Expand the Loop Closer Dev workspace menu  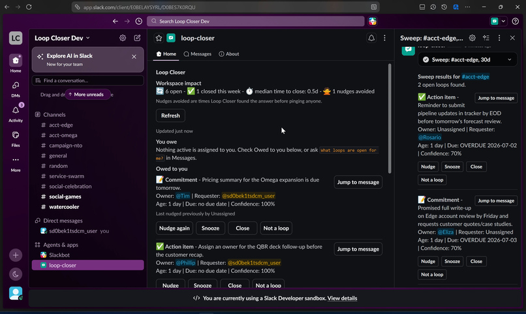63,38
